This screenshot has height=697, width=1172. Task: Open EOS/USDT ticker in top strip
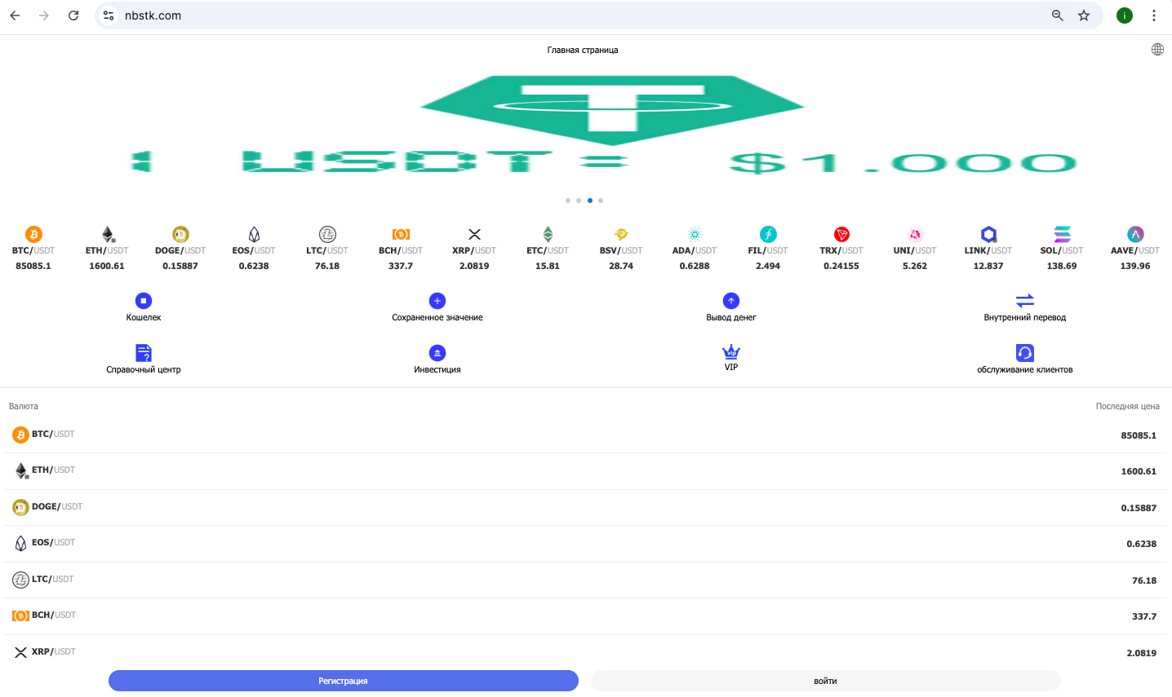click(254, 250)
